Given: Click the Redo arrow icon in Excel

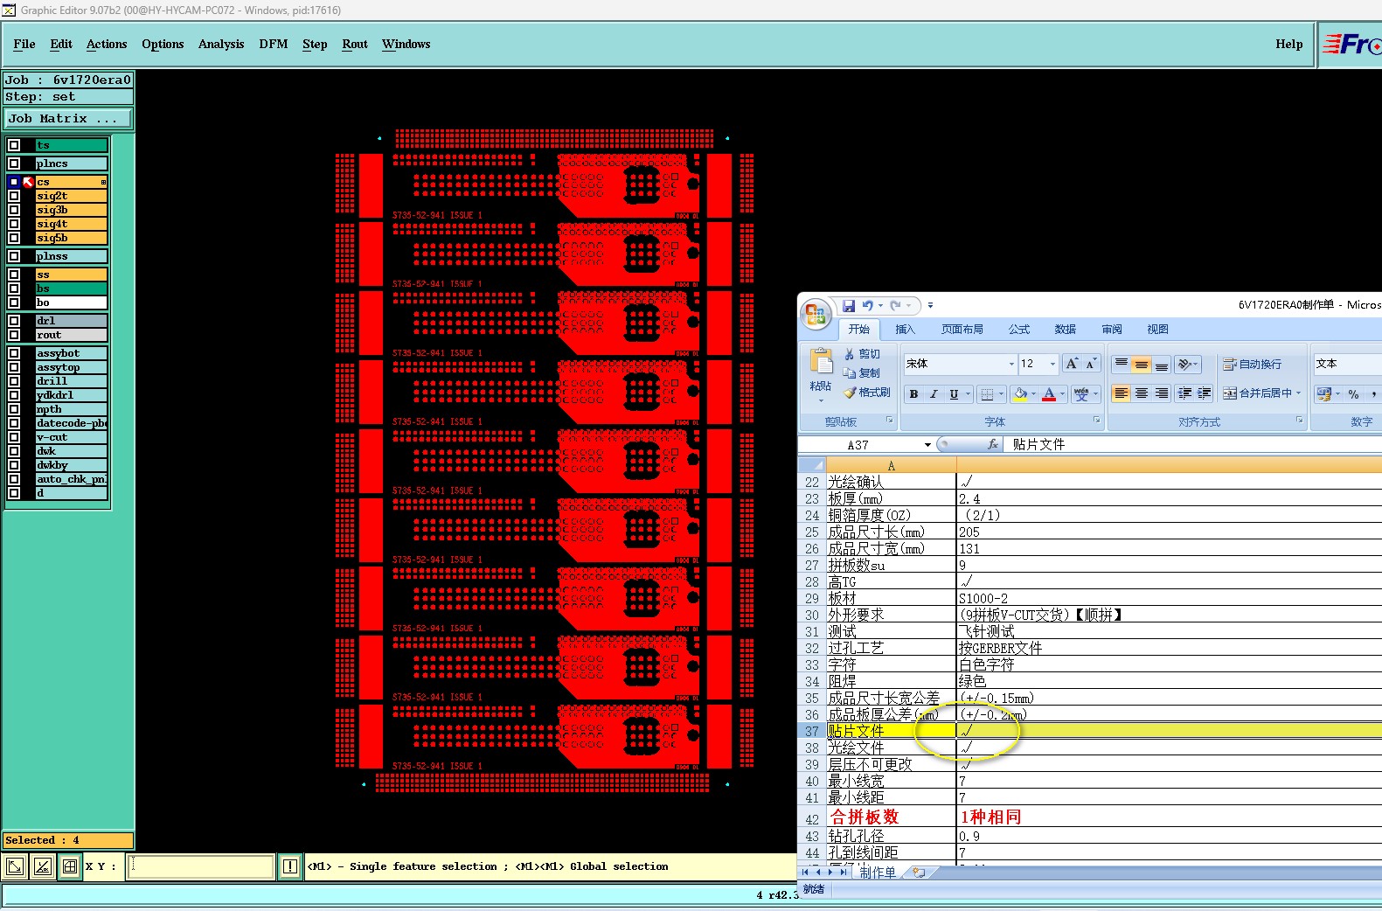Looking at the screenshot, I should 896,305.
